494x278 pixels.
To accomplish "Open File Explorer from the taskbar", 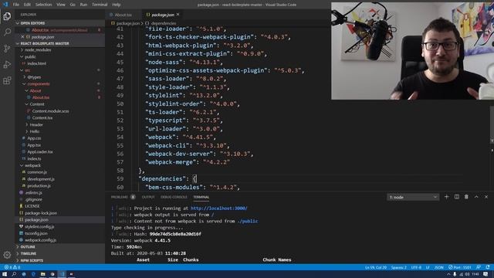I will (x=43, y=274).
